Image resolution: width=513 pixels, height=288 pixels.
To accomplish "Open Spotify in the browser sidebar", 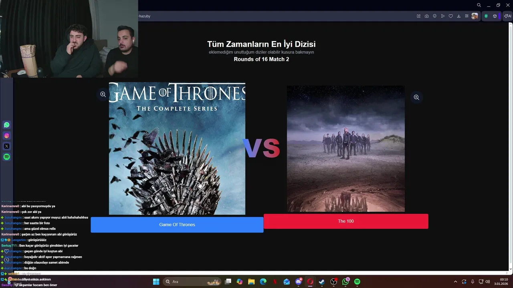I will [x=6, y=157].
